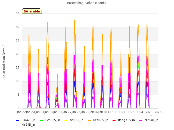Click the Blu475_in legend label
Image resolution: width=174 pixels, height=130 pixels.
coord(29,120)
